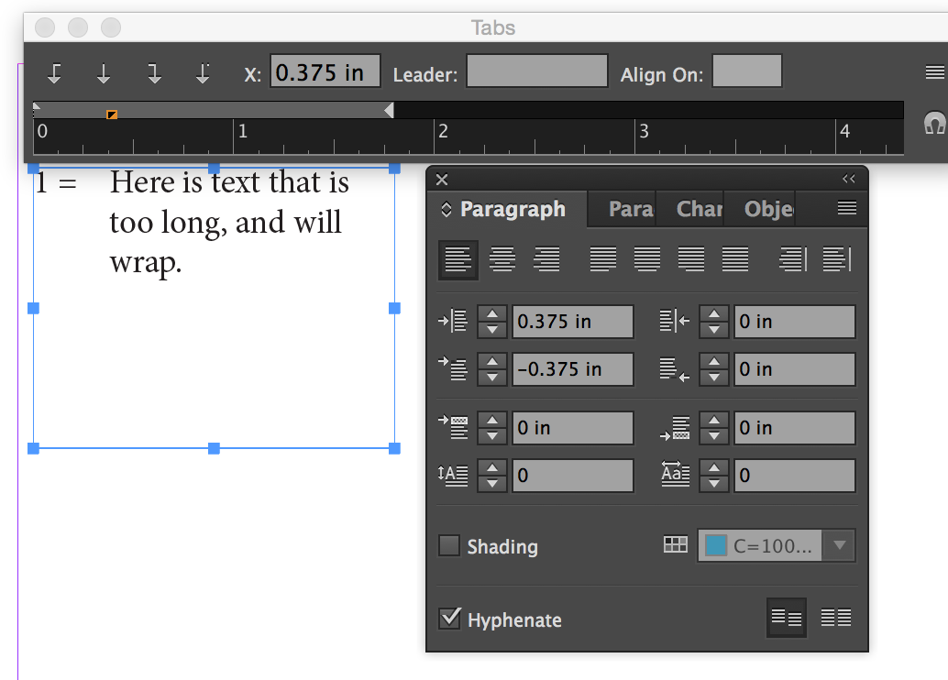Screen dimensions: 948x680
Task: Choose align center paragraph icon
Action: point(502,259)
